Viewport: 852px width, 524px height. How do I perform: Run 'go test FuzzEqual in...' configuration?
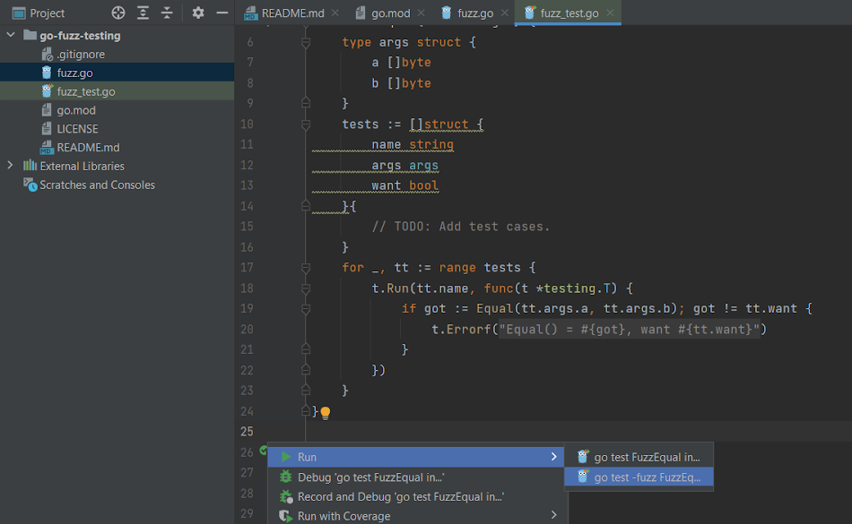point(639,458)
